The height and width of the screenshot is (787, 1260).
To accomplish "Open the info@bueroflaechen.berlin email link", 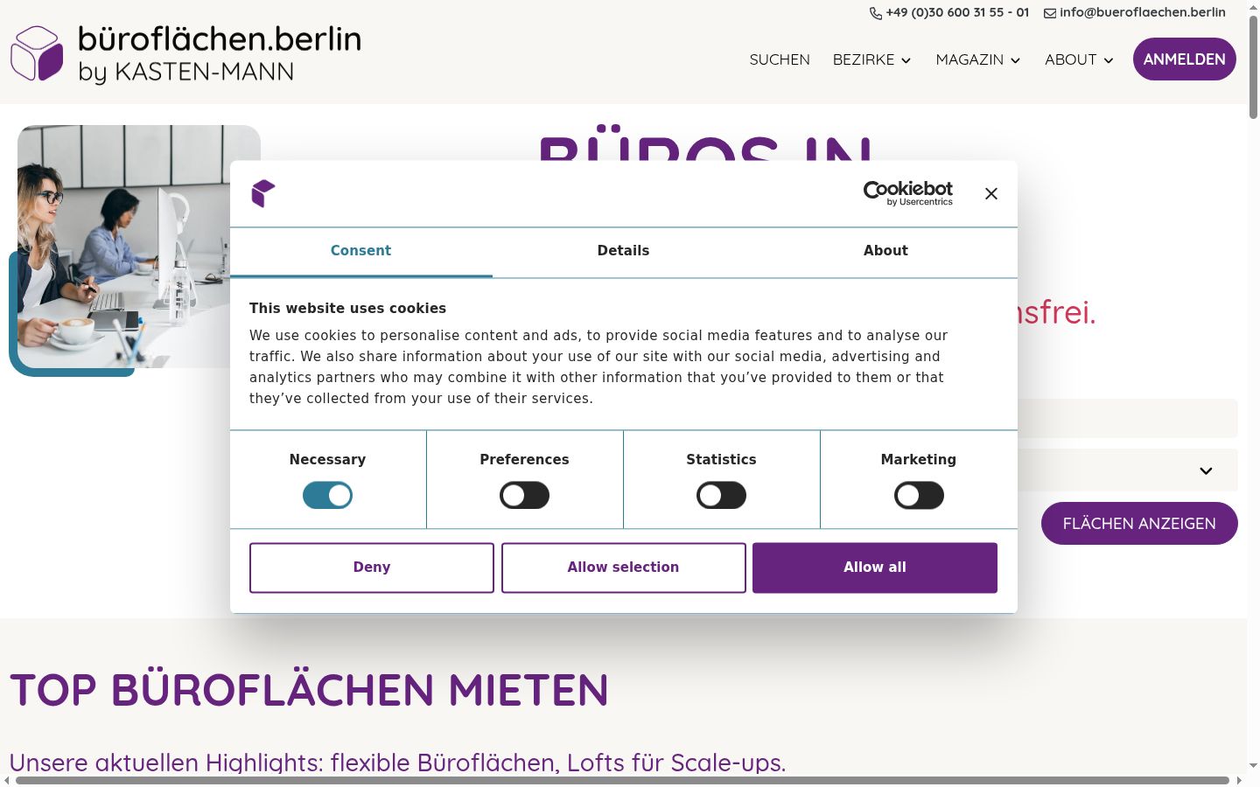I will (x=1143, y=13).
